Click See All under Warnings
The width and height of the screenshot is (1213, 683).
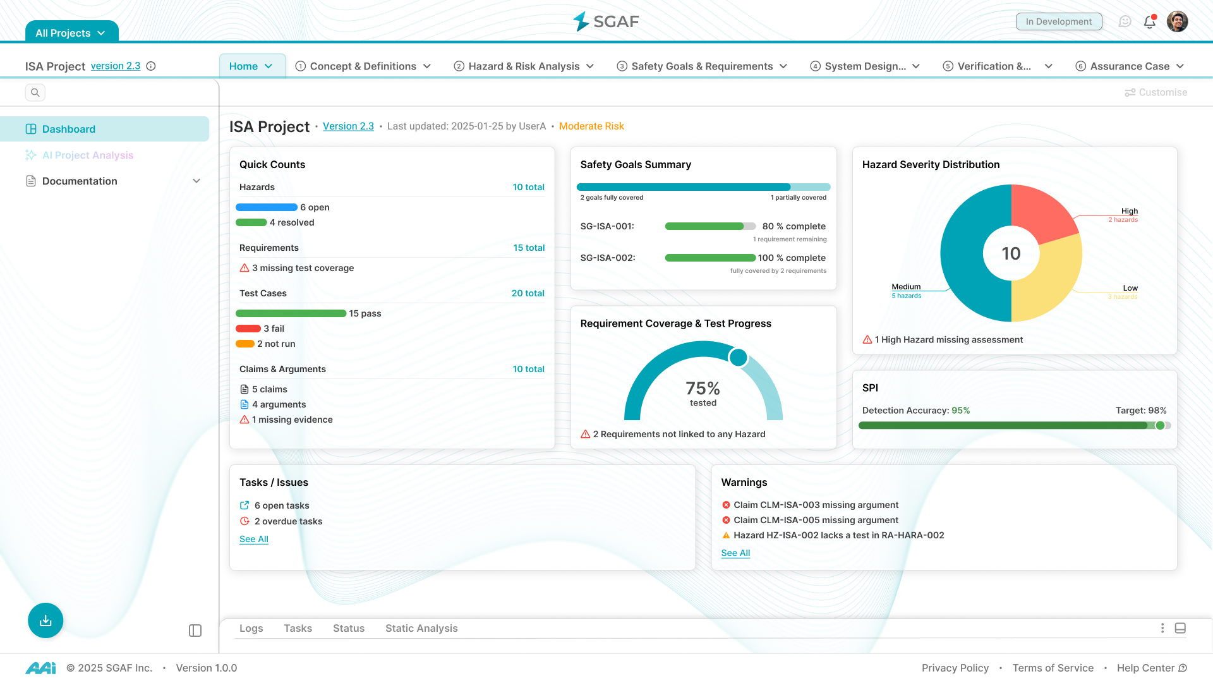pos(735,553)
